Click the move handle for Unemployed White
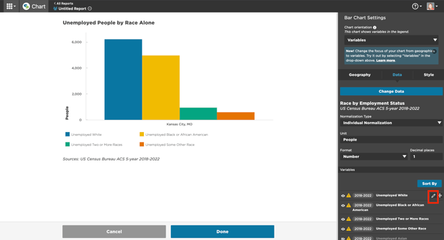 coord(440,195)
